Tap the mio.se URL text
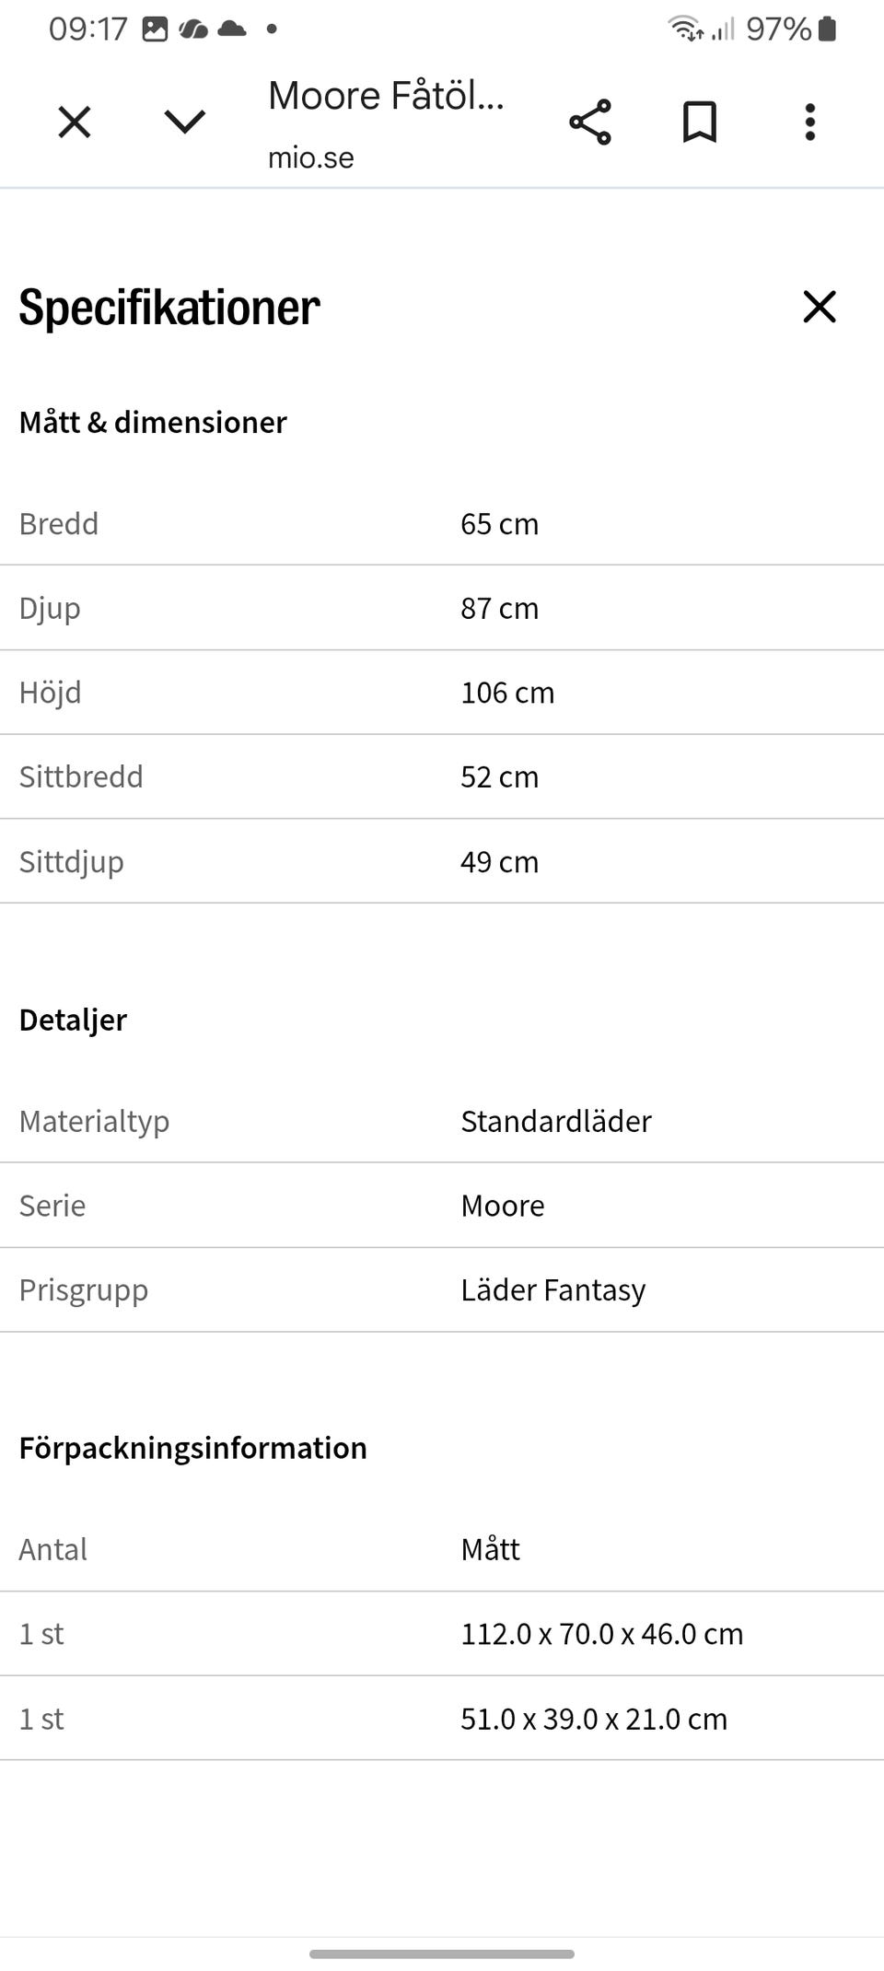This screenshot has width=884, height=1971. click(x=311, y=157)
